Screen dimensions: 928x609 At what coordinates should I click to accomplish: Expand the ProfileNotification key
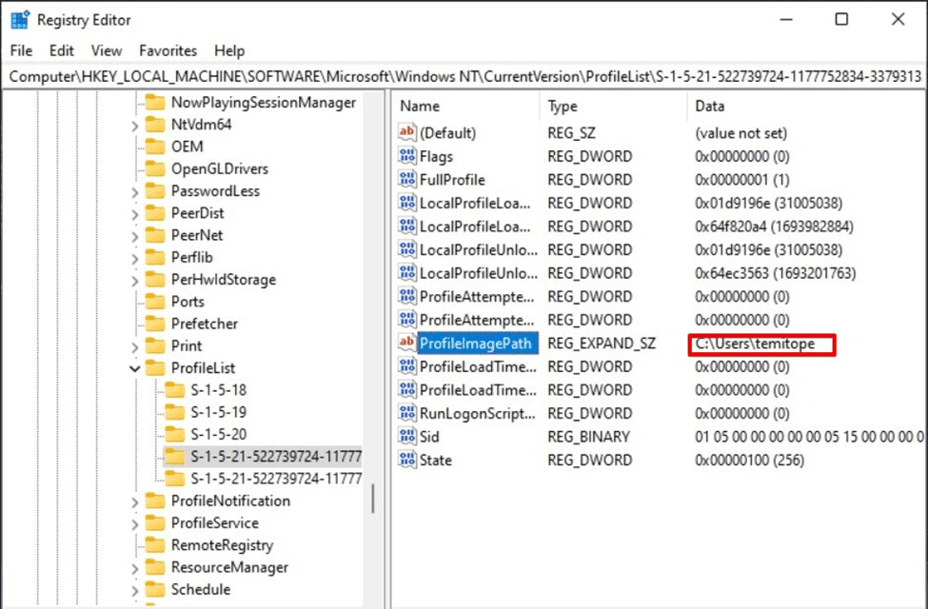tap(134, 501)
